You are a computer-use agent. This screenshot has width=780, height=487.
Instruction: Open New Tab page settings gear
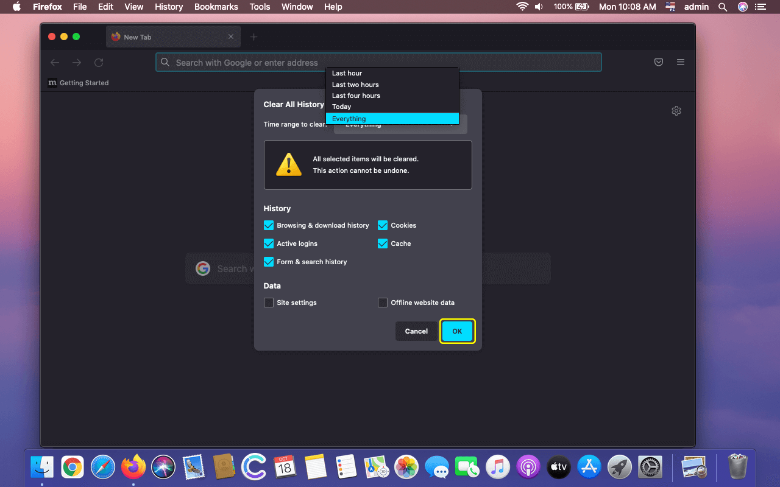676,111
